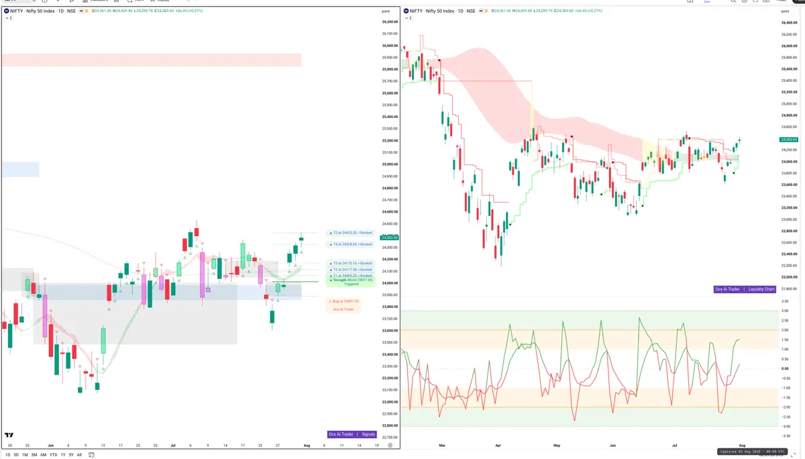Select the 1M time range

25,454
